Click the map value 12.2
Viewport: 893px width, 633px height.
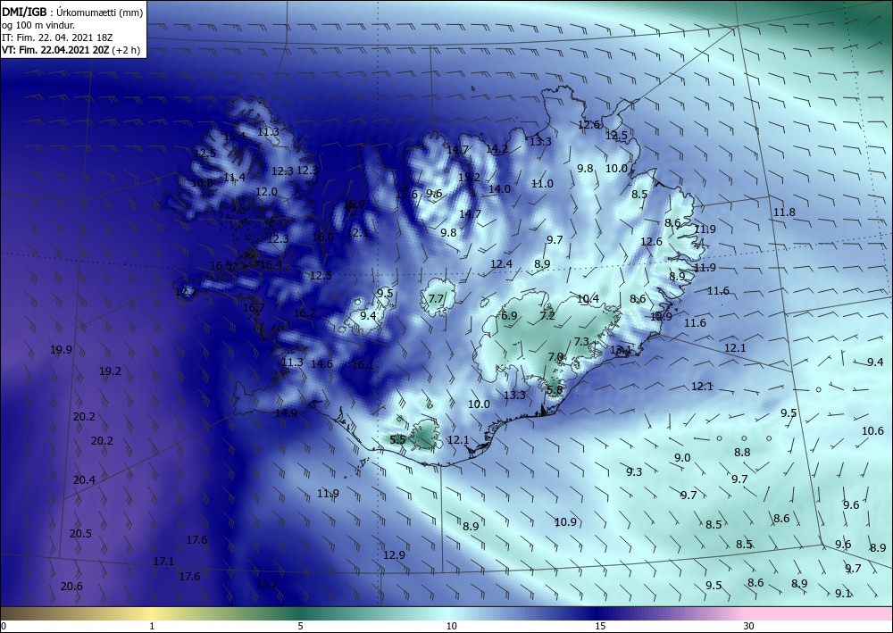coord(185,292)
